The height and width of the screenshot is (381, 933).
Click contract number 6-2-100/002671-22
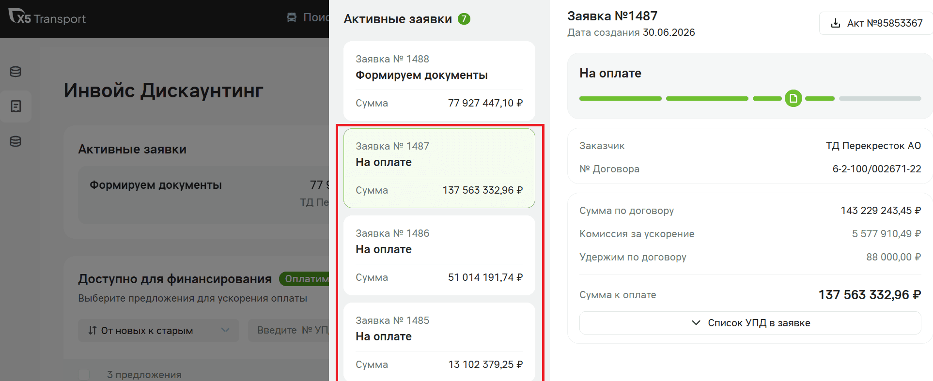coord(877,169)
